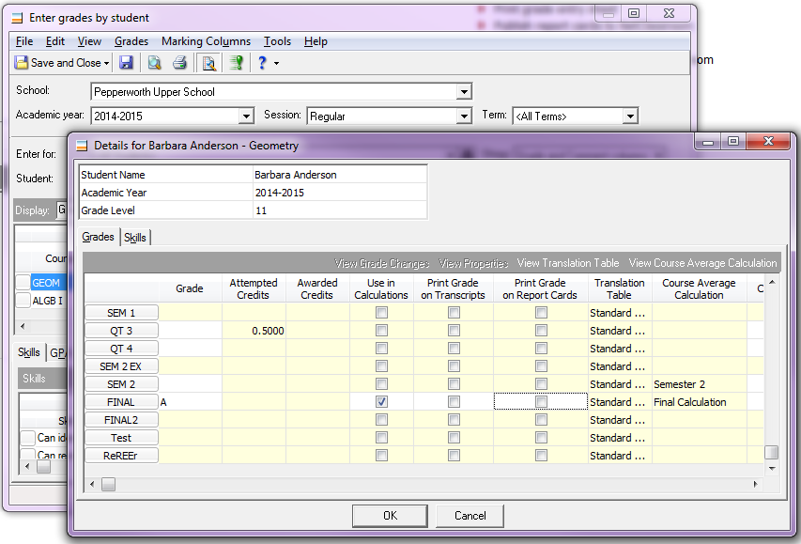Click the Save and Close folder icon
801x544 pixels.
coord(22,62)
